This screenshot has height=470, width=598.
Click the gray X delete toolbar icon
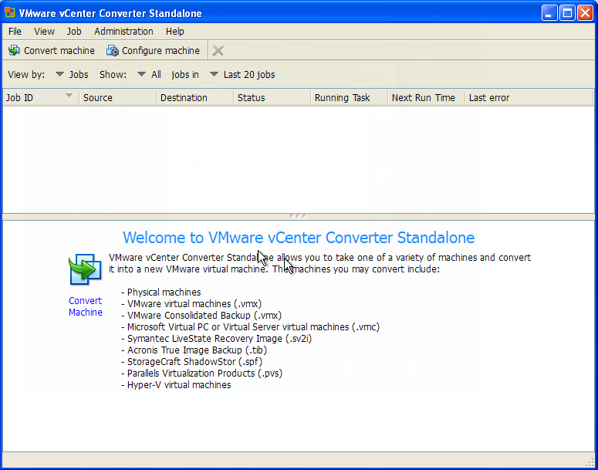pos(218,50)
